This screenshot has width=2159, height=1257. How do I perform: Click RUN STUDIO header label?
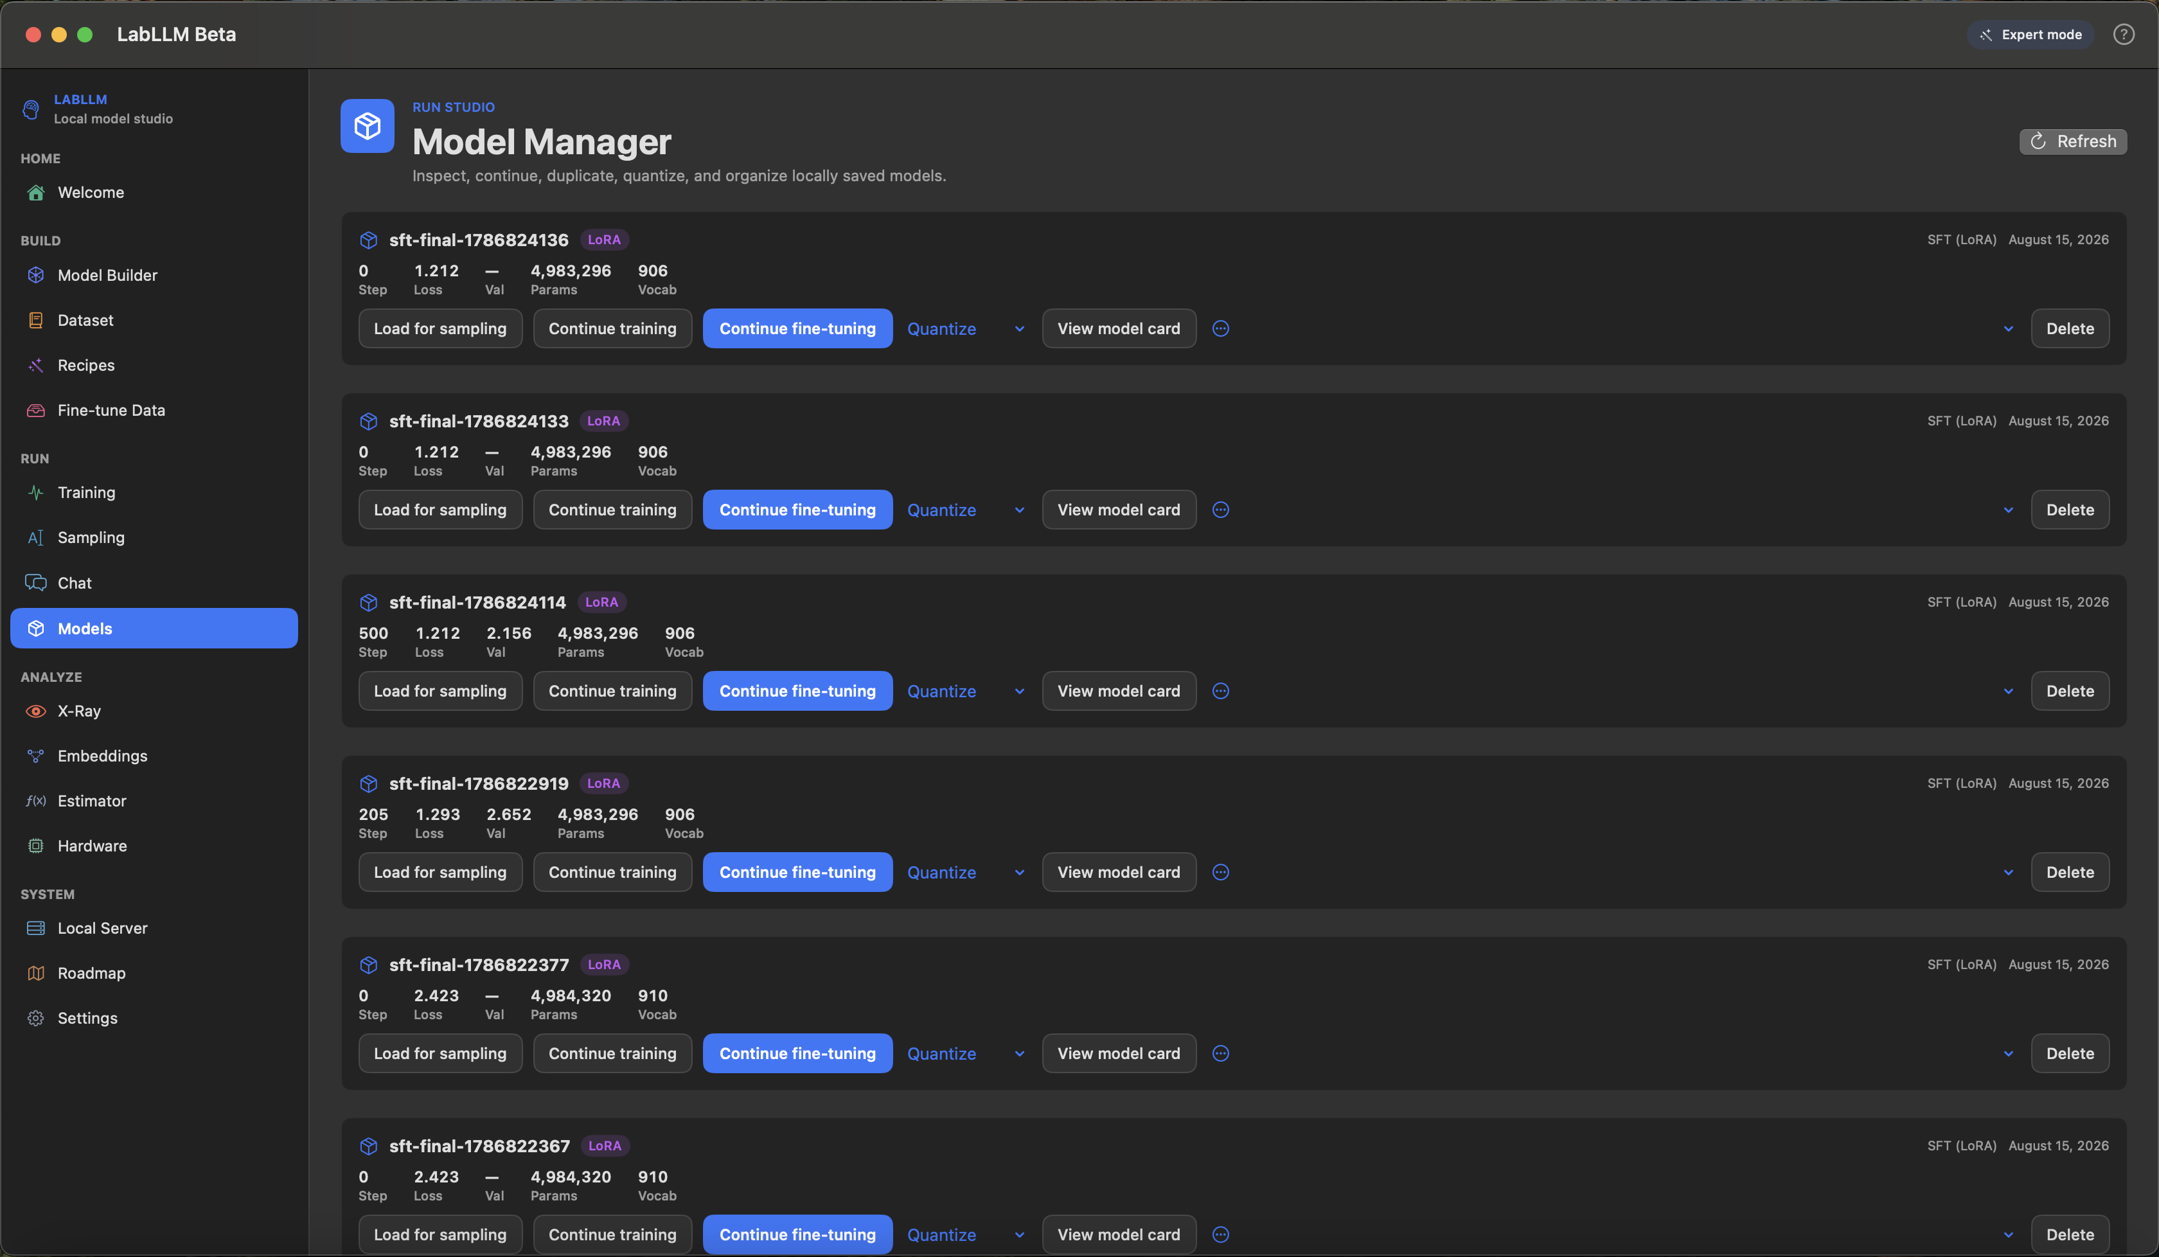(453, 107)
